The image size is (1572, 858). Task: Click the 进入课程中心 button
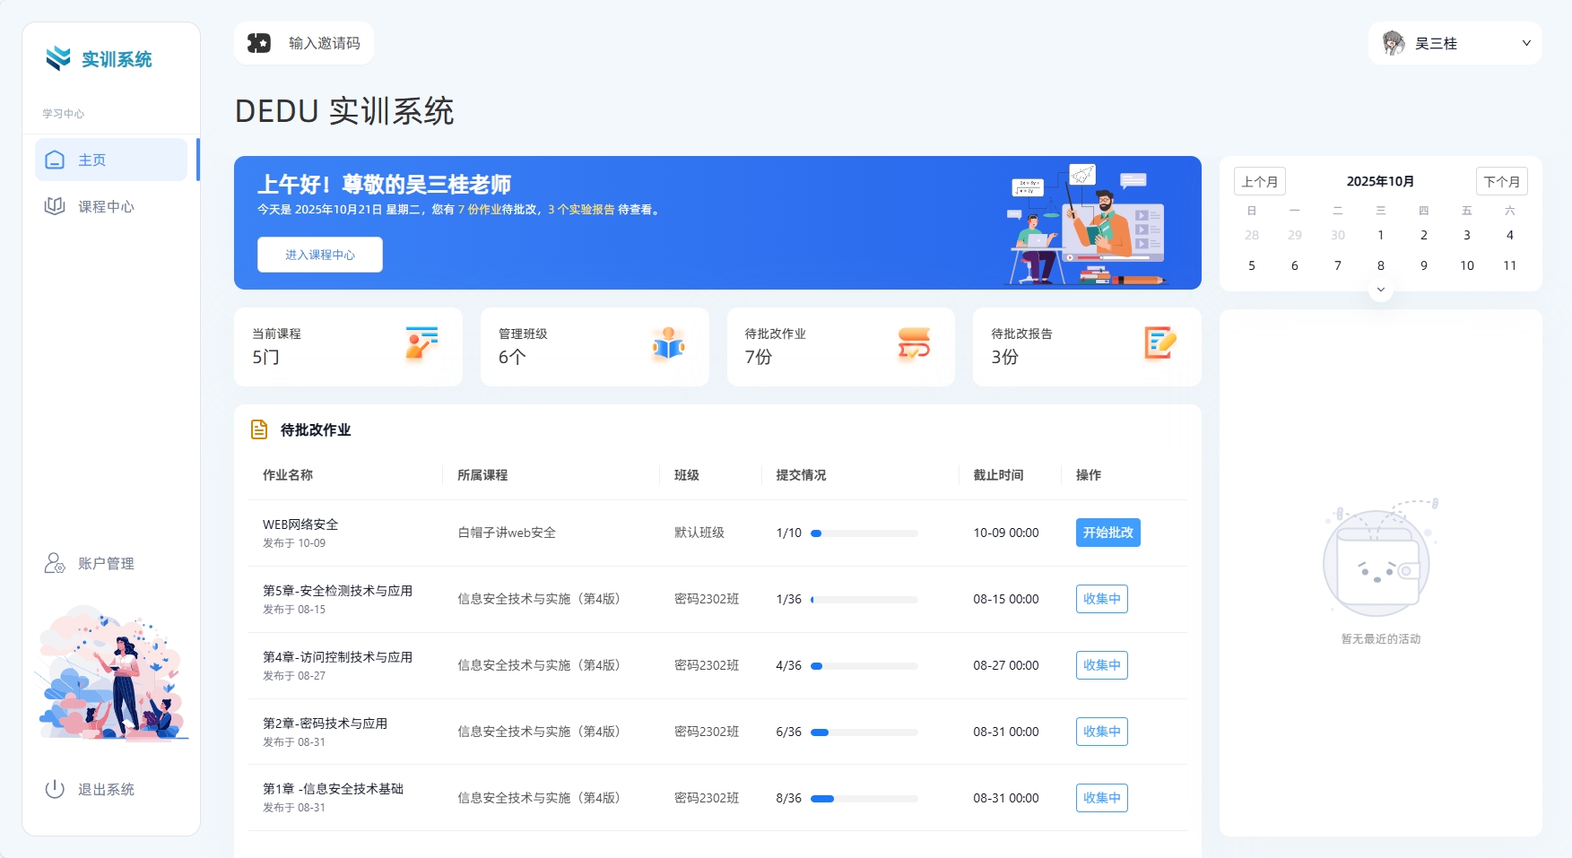(319, 255)
